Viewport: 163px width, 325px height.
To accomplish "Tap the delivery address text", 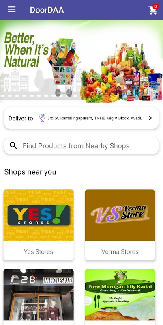I will 94,118.
